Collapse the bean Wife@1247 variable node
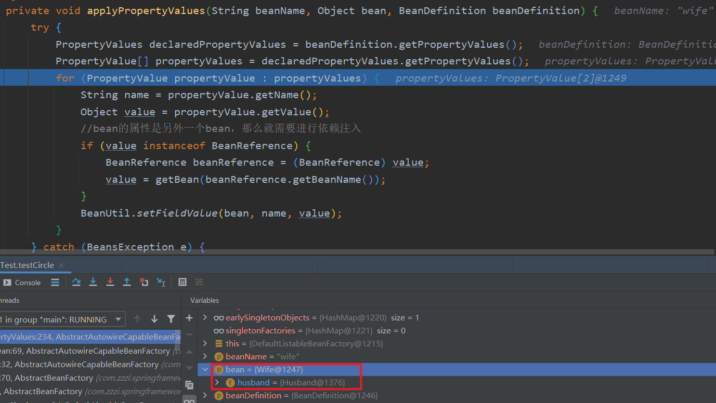This screenshot has height=403, width=716. [205, 370]
